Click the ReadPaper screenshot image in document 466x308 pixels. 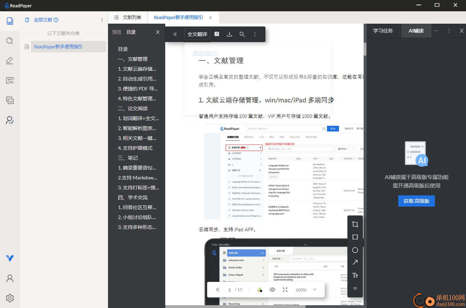[x=284, y=172]
